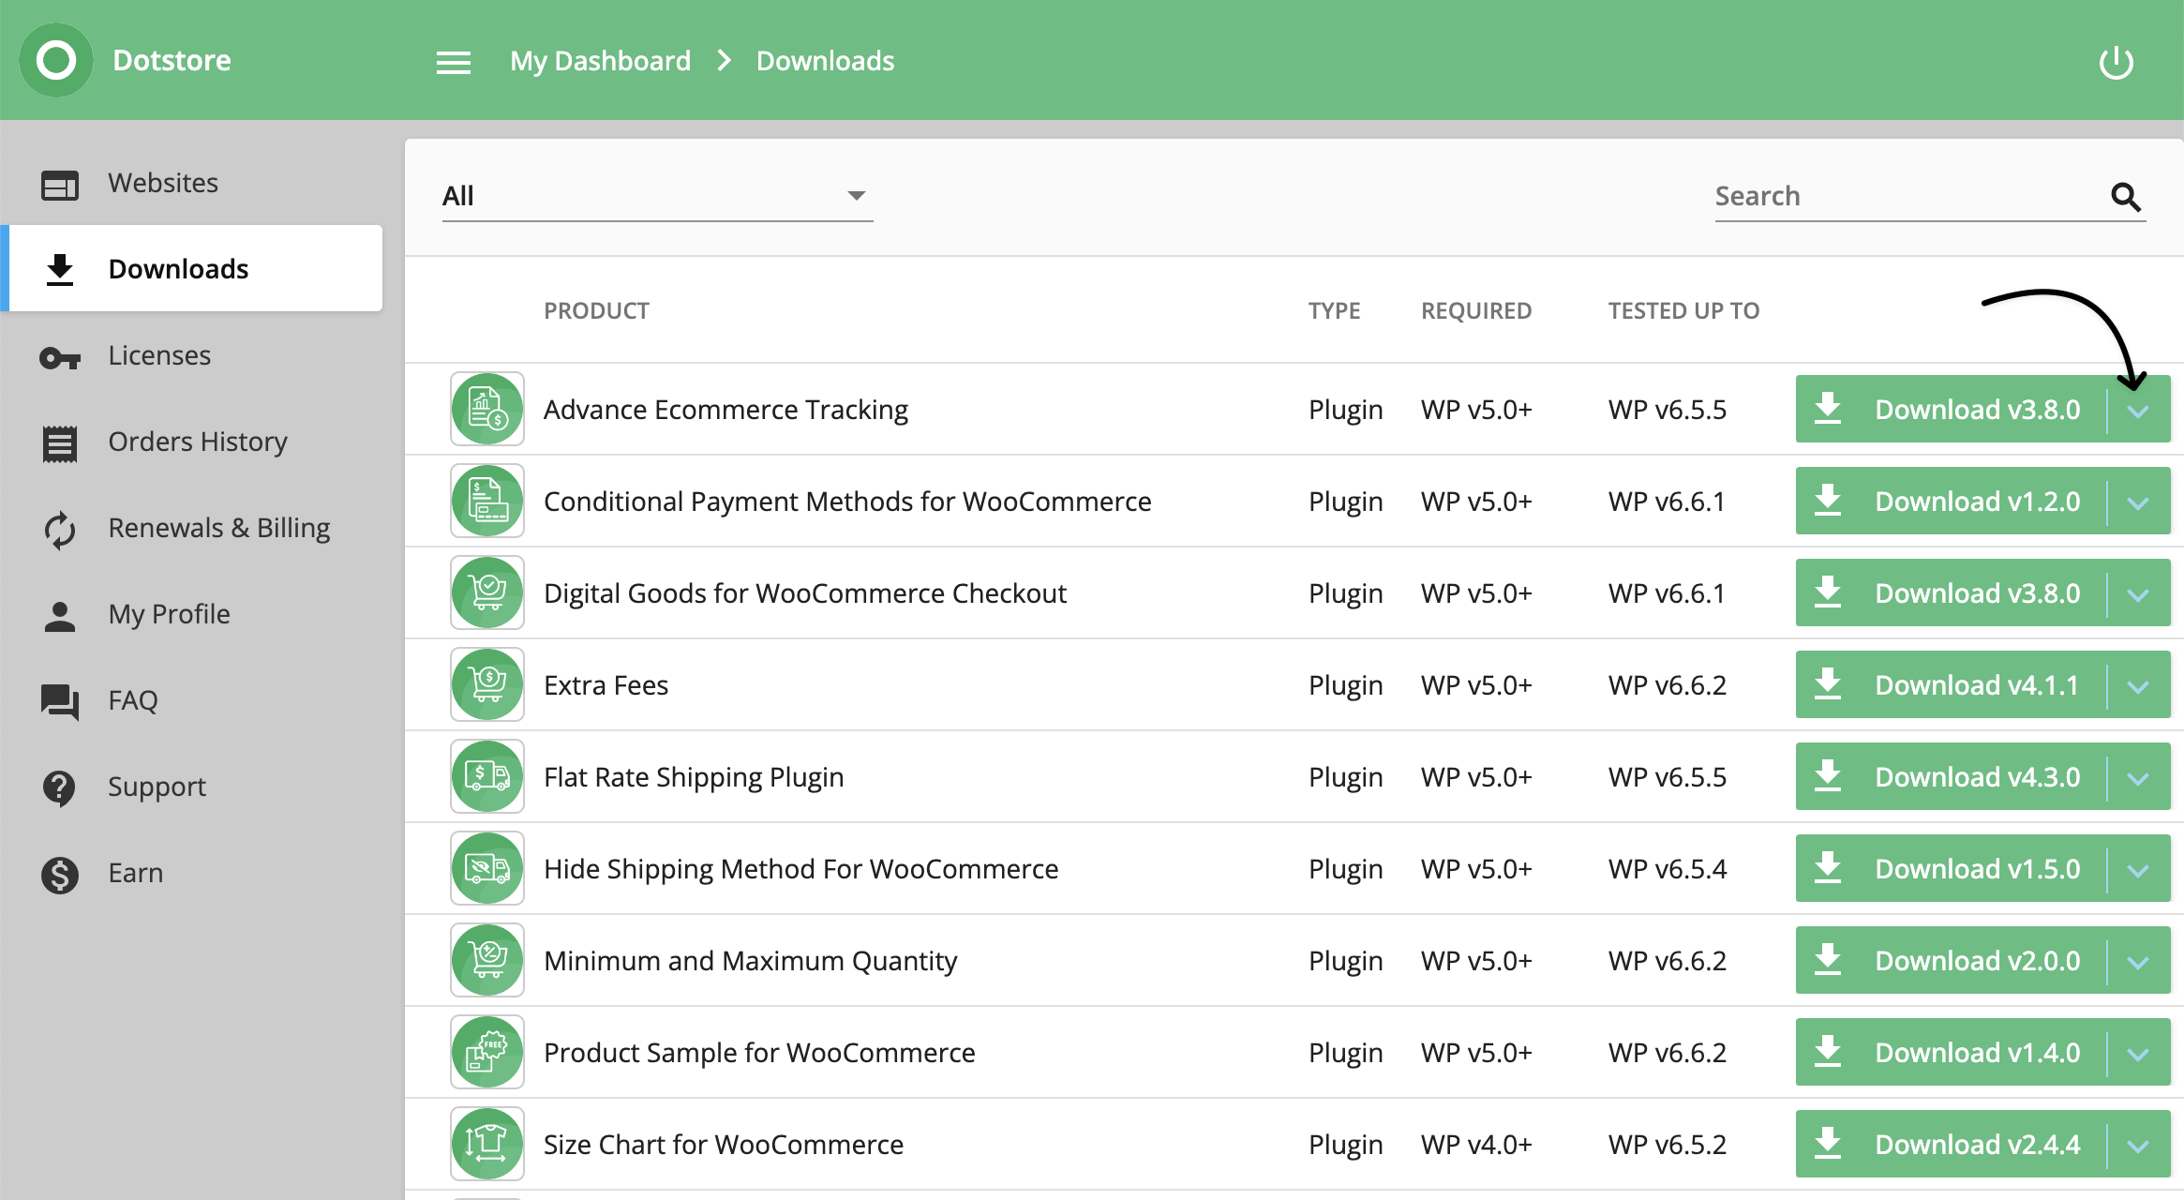
Task: Download v3.8.0 of Advance Ecommerce Tracking
Action: pos(1951,409)
